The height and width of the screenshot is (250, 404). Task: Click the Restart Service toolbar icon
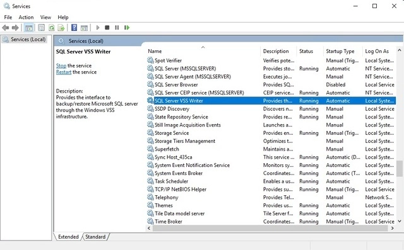(127, 28)
